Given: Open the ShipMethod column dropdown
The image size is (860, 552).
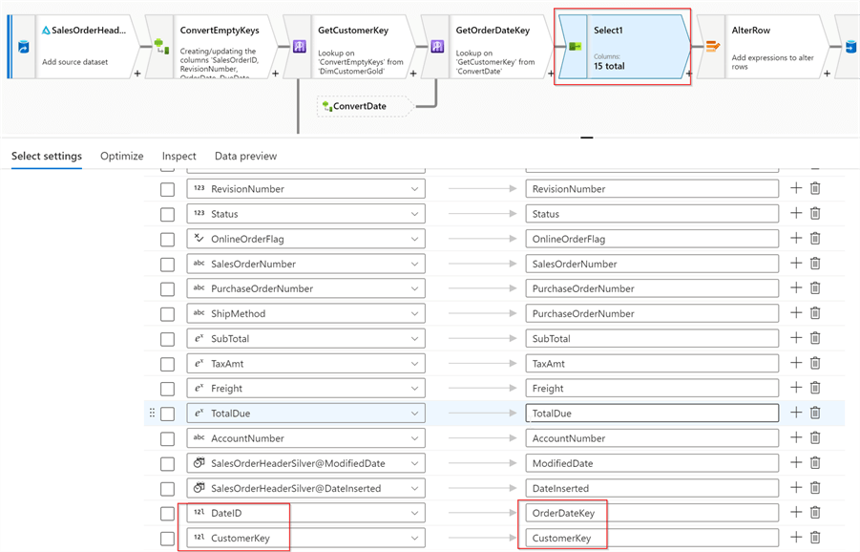Looking at the screenshot, I should click(x=414, y=314).
